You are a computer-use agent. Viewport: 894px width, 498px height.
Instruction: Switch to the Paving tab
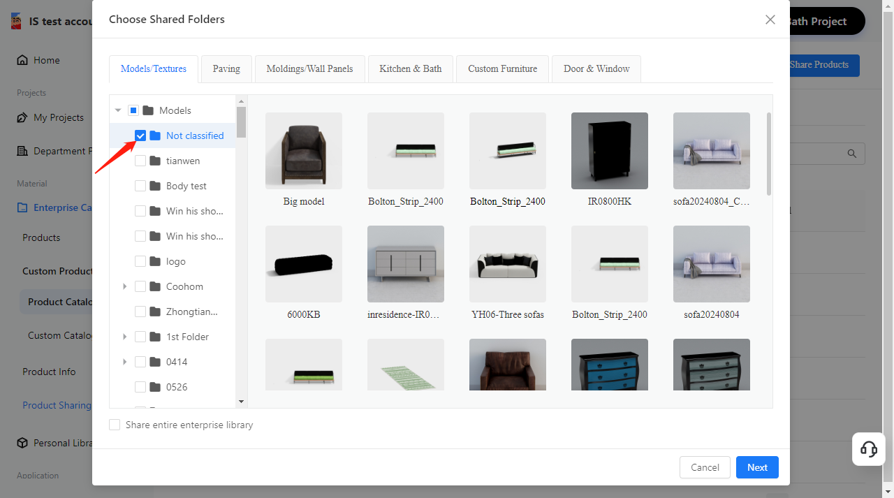tap(226, 68)
